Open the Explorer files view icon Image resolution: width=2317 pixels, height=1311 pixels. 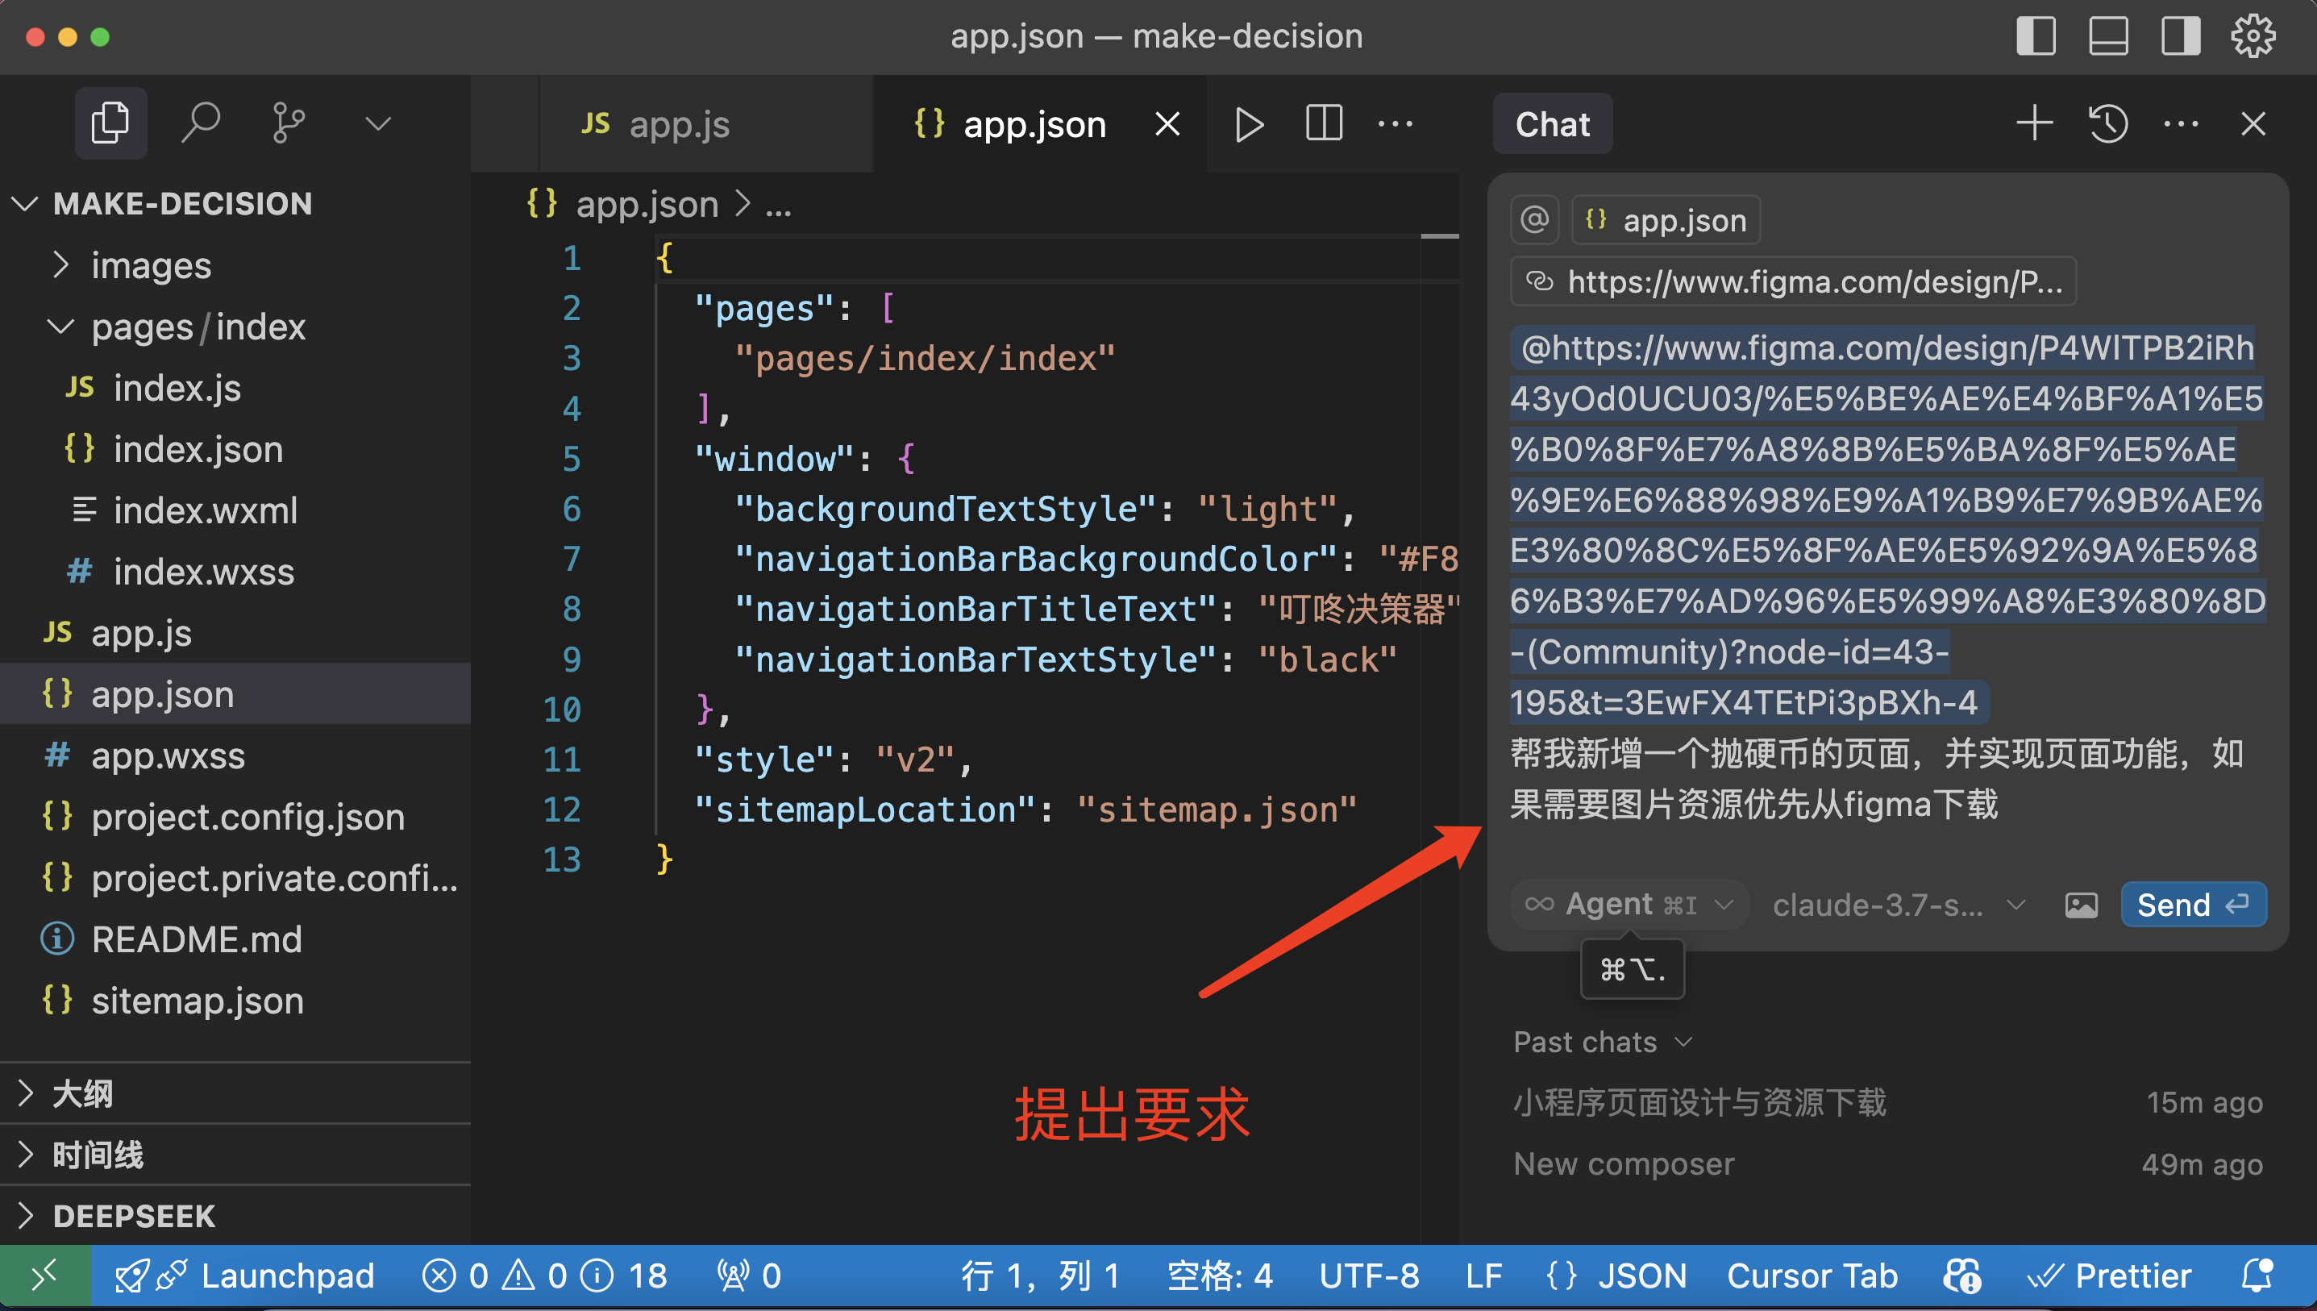(110, 123)
